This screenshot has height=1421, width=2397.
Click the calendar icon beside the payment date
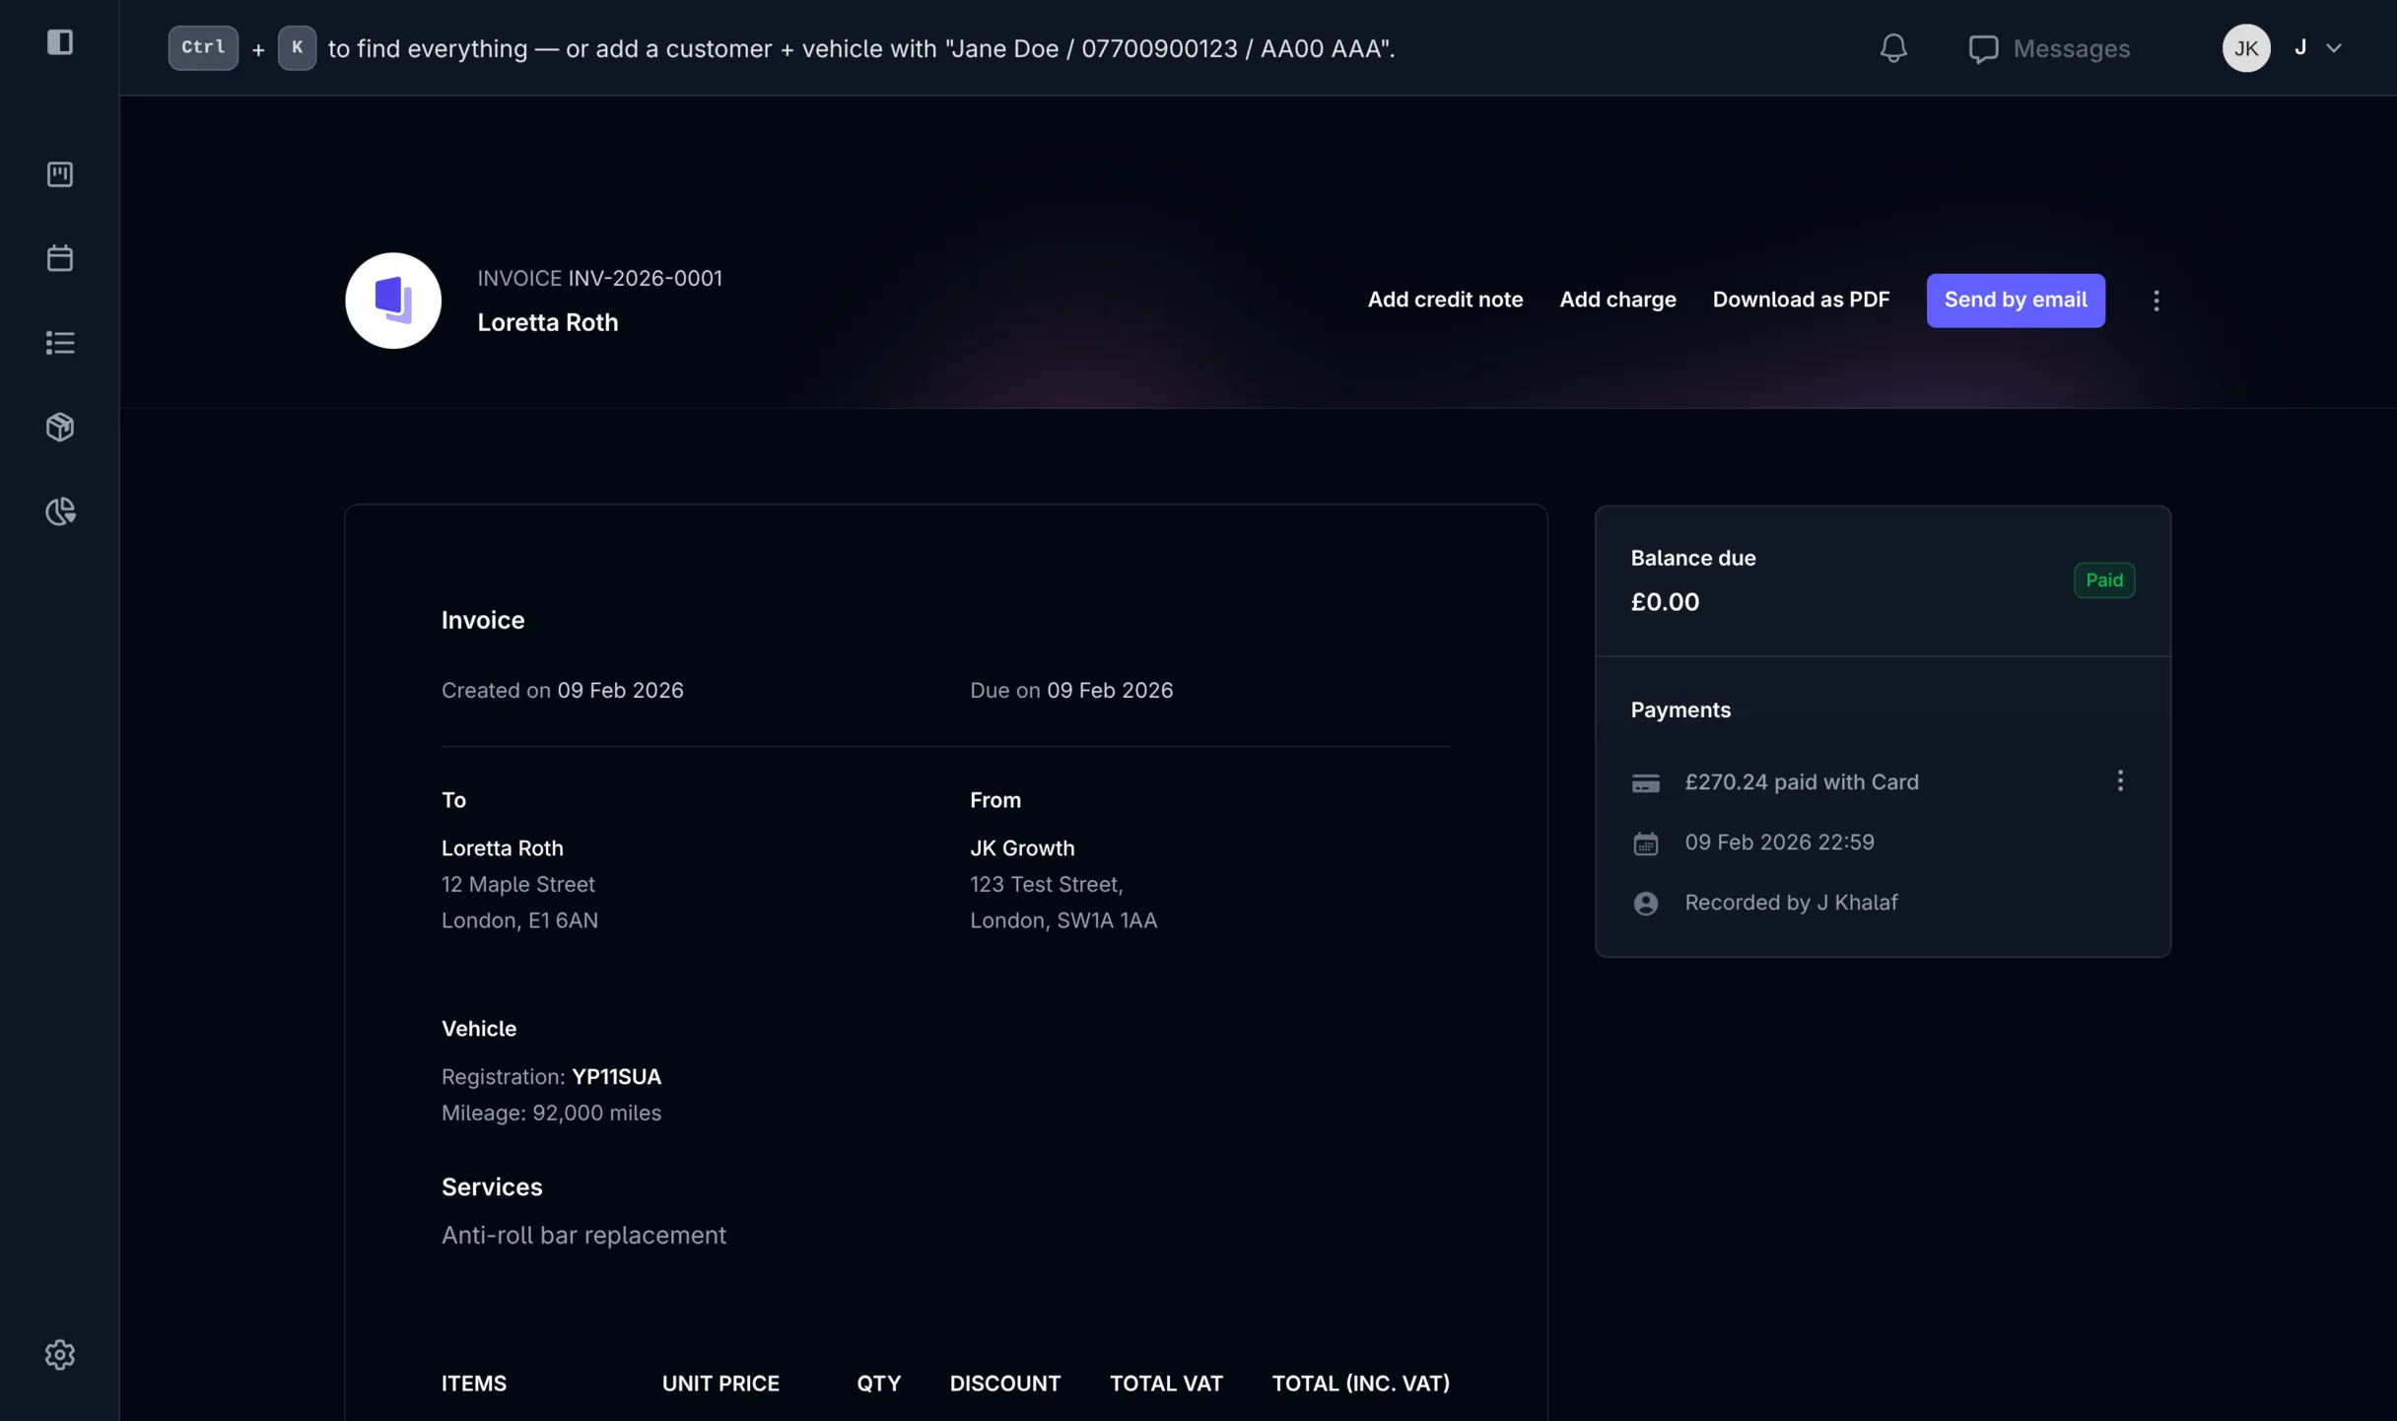coord(1644,844)
